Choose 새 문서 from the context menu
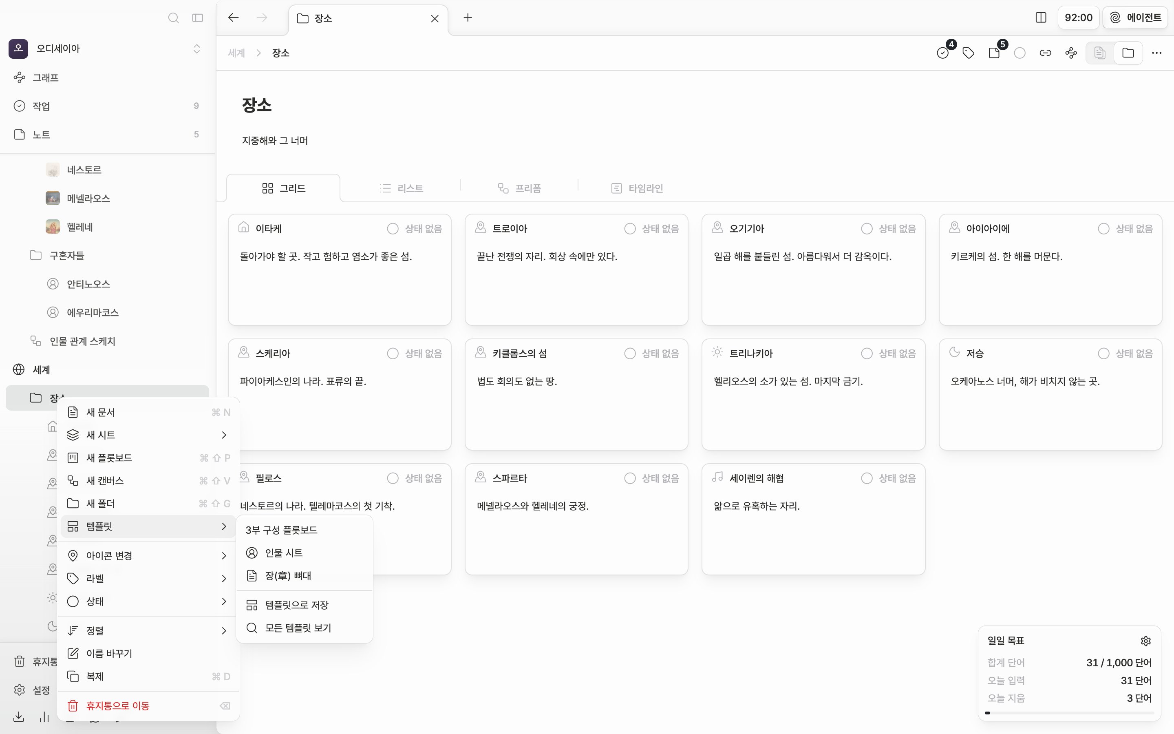1174x734 pixels. (x=148, y=412)
